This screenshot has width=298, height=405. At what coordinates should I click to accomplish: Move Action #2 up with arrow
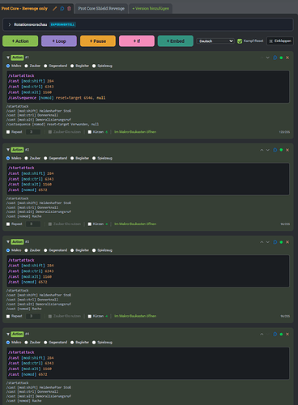pyautogui.click(x=262, y=150)
